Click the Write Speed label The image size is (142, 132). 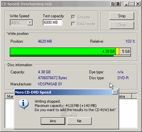20,16
